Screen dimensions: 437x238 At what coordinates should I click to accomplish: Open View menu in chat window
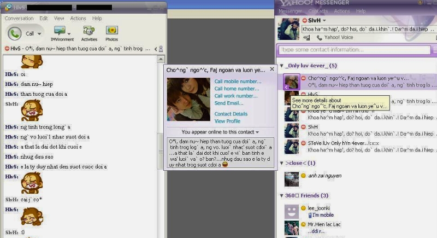pyautogui.click(x=59, y=19)
